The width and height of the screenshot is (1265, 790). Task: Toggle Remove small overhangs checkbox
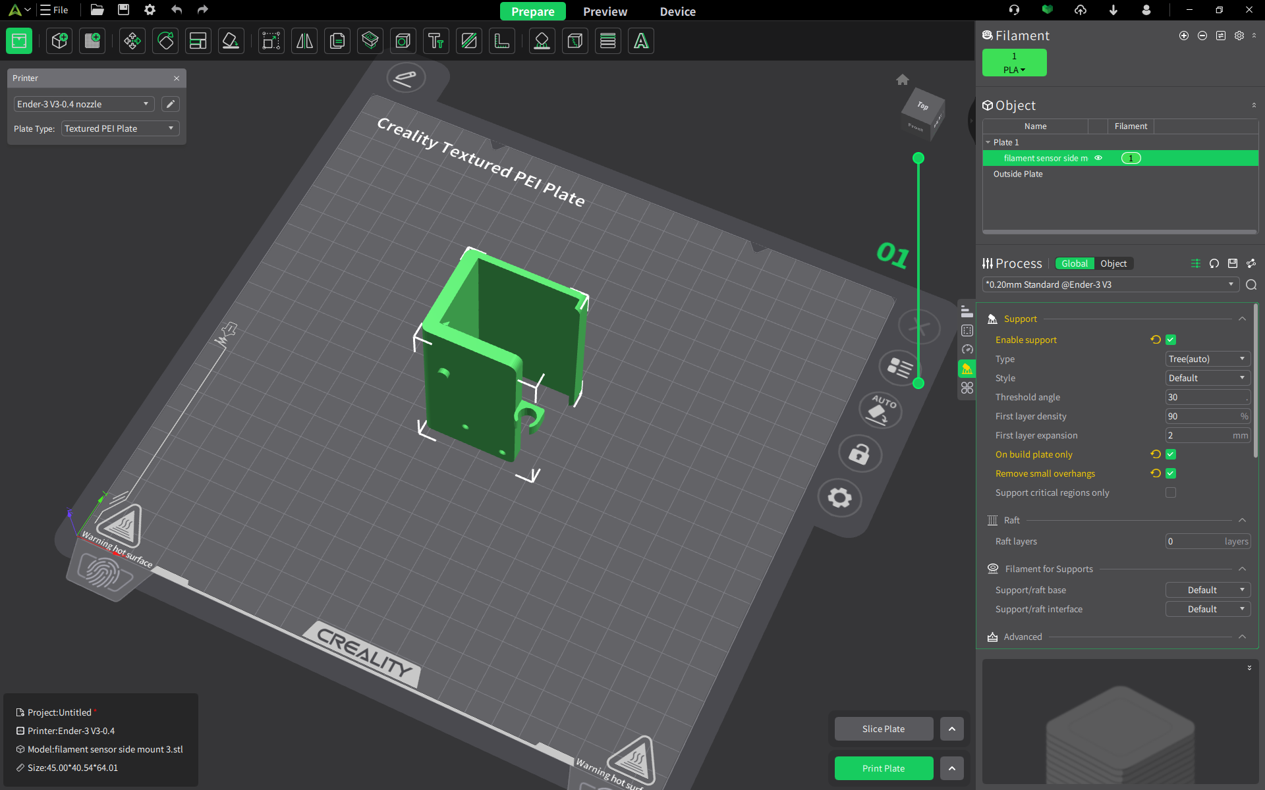point(1171,473)
